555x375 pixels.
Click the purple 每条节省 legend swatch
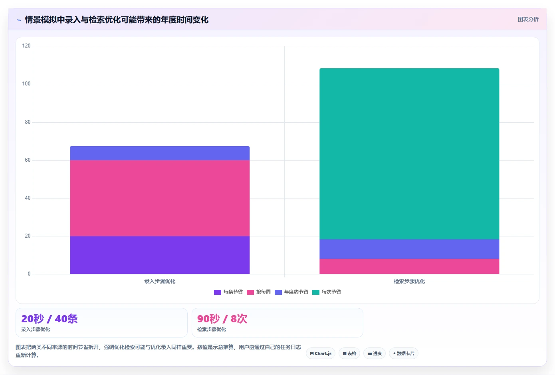pos(218,292)
